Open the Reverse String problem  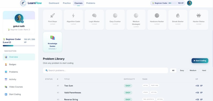click(71, 99)
